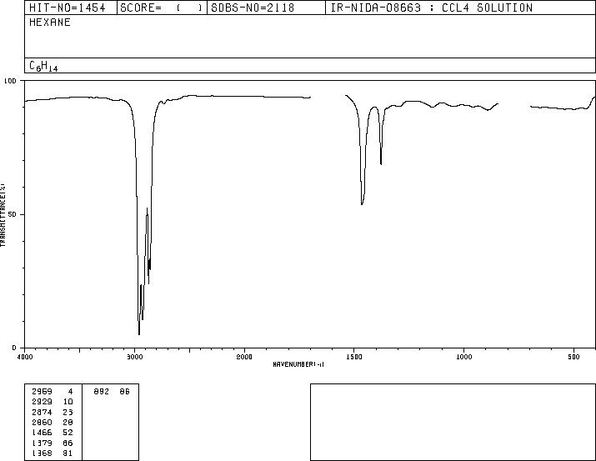Viewport: 596px width, 461px height.
Task: Click the 4000 wavenumber axis label
Action: [x=25, y=357]
